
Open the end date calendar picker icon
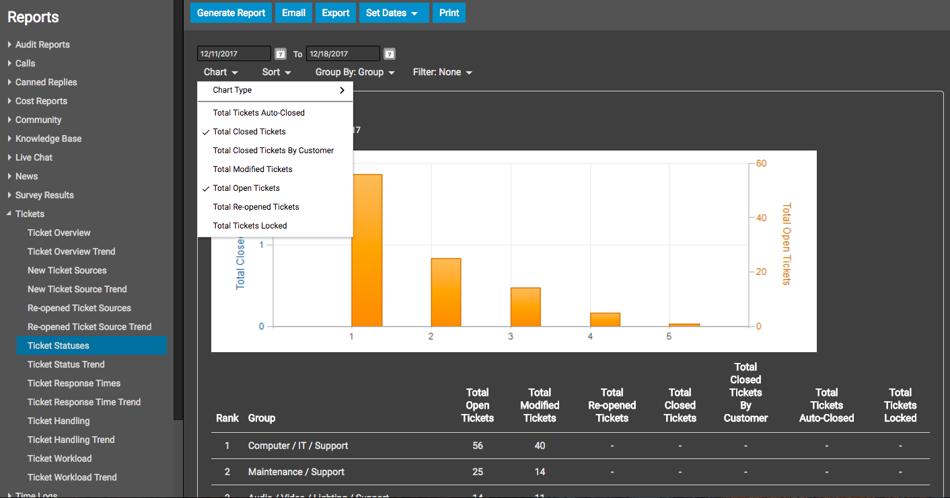pos(390,54)
